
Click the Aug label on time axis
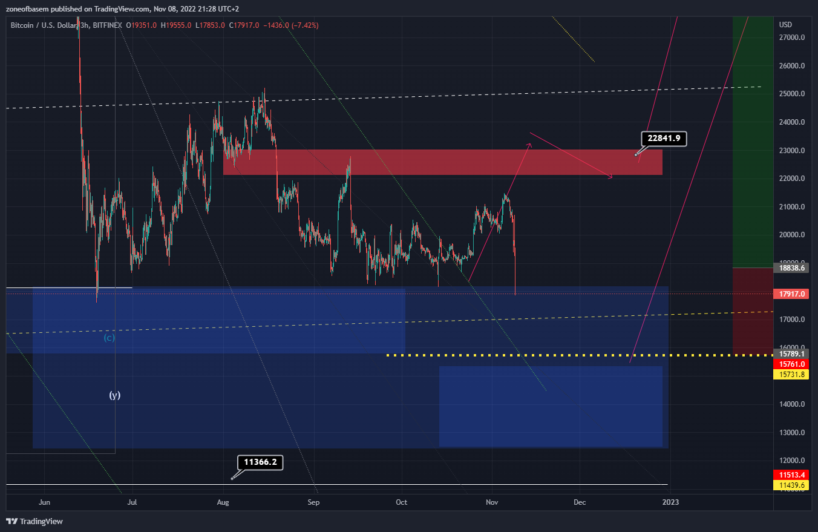click(x=223, y=502)
